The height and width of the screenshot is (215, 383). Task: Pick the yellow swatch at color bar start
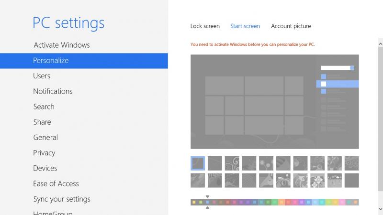[x=194, y=202]
